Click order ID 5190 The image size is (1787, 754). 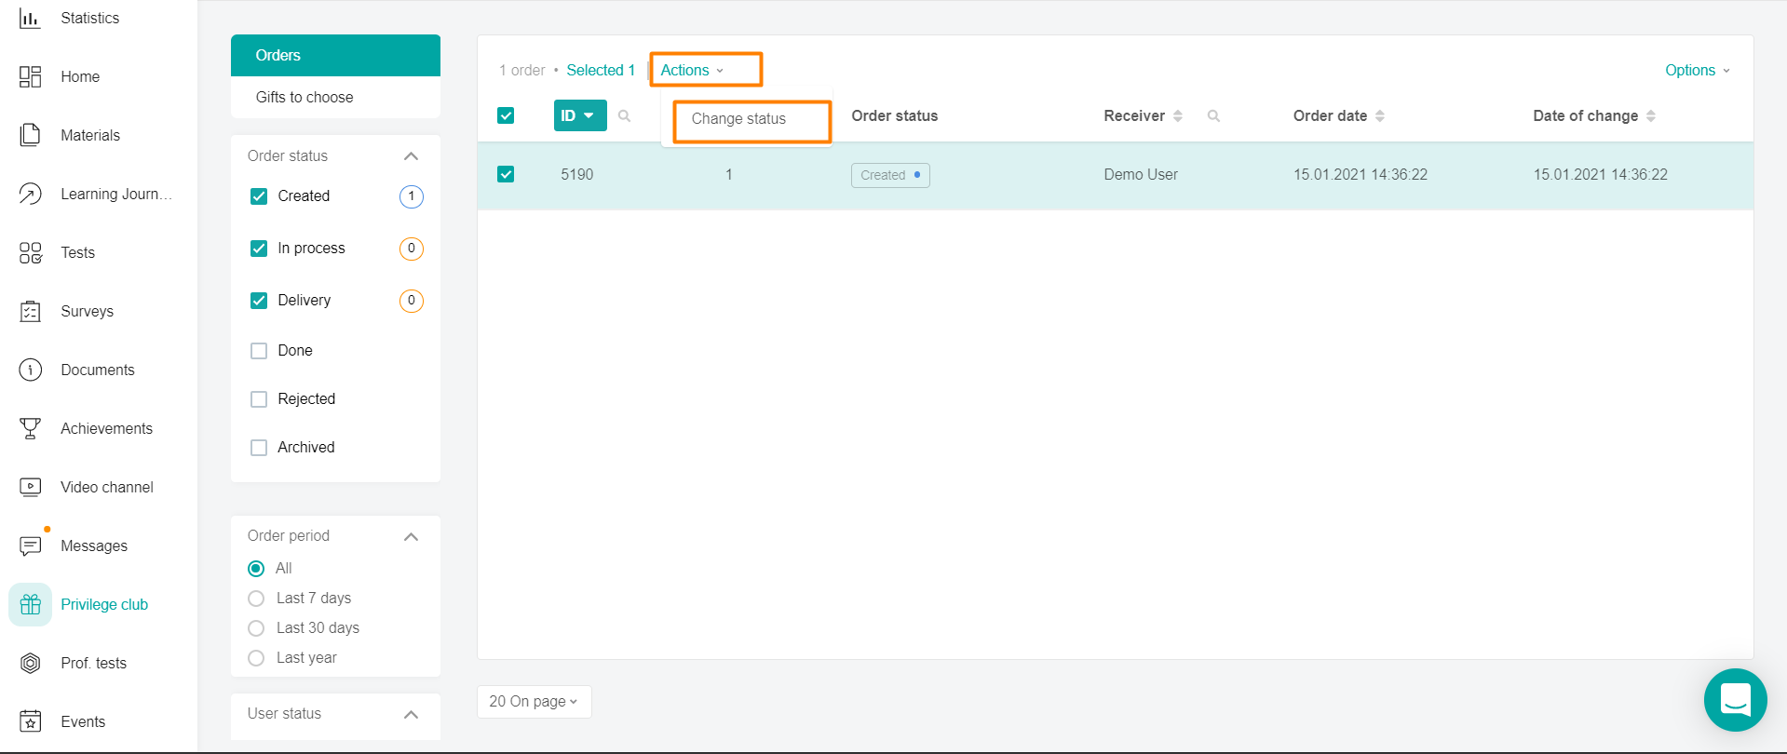[576, 174]
